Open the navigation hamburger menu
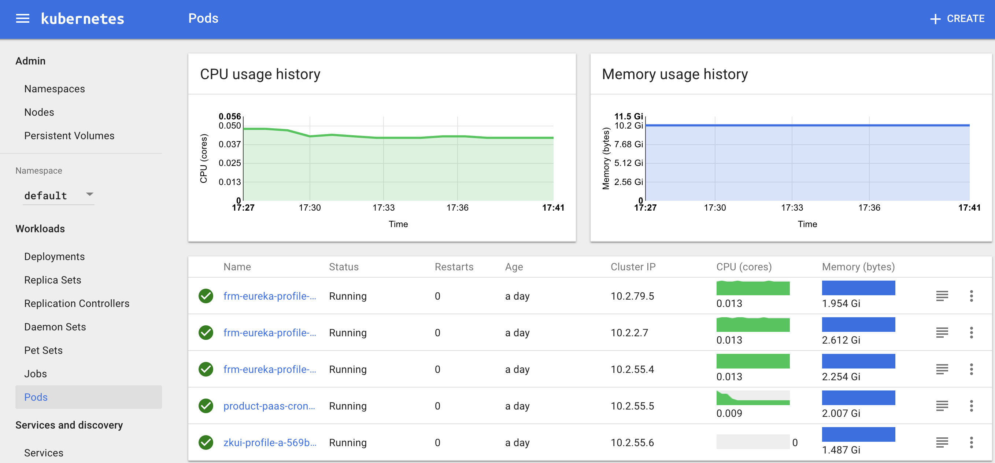This screenshot has height=463, width=995. tap(22, 19)
